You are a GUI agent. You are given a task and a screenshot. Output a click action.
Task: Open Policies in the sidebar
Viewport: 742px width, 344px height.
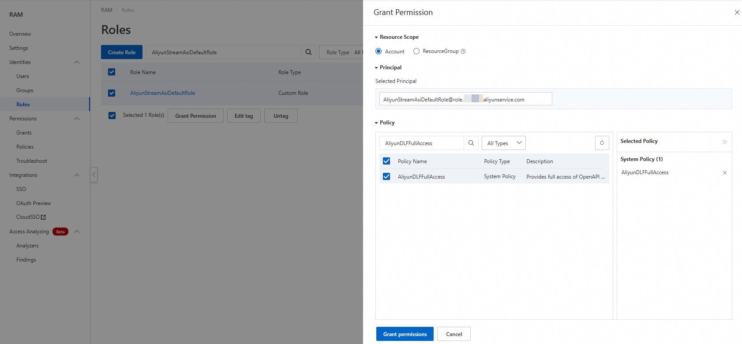[25, 147]
